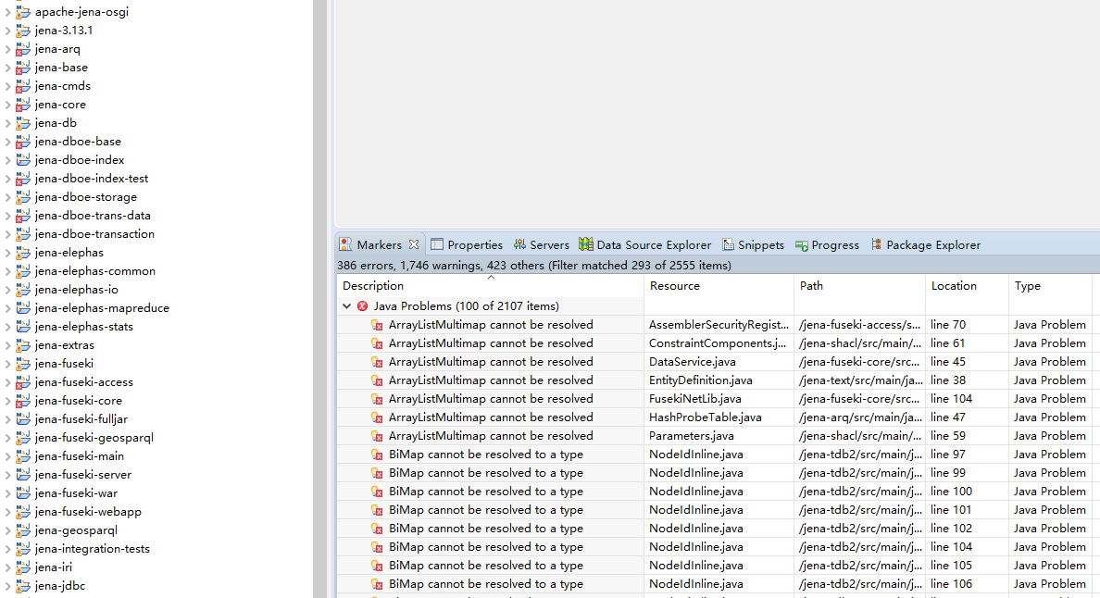
Task: Expand the jena-arq project node
Action: [7, 49]
